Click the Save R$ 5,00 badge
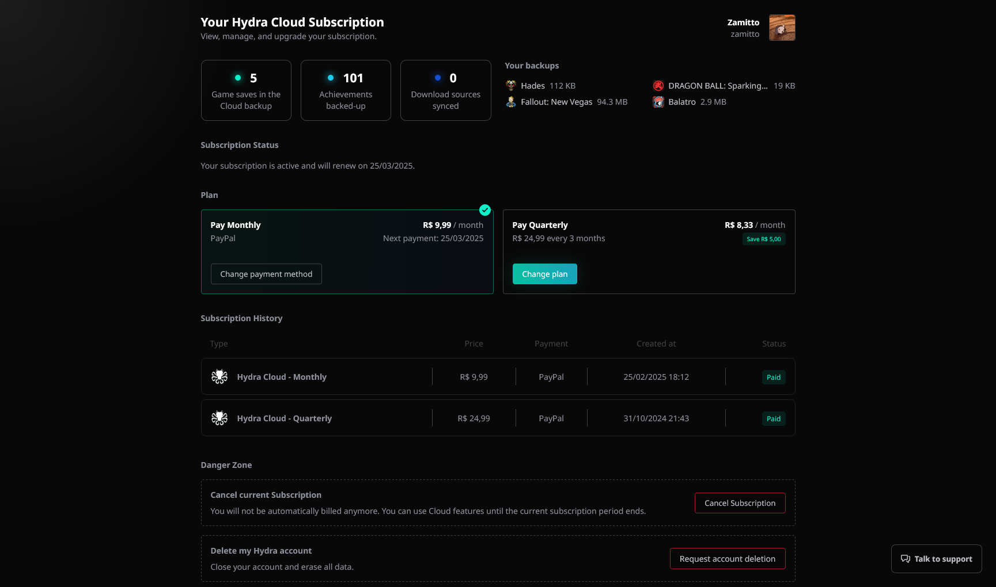This screenshot has width=996, height=587. point(763,239)
